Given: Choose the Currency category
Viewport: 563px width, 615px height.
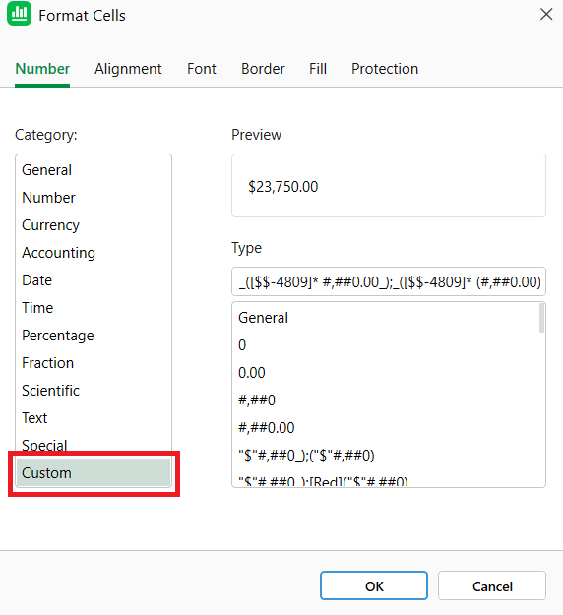Looking at the screenshot, I should [x=94, y=225].
